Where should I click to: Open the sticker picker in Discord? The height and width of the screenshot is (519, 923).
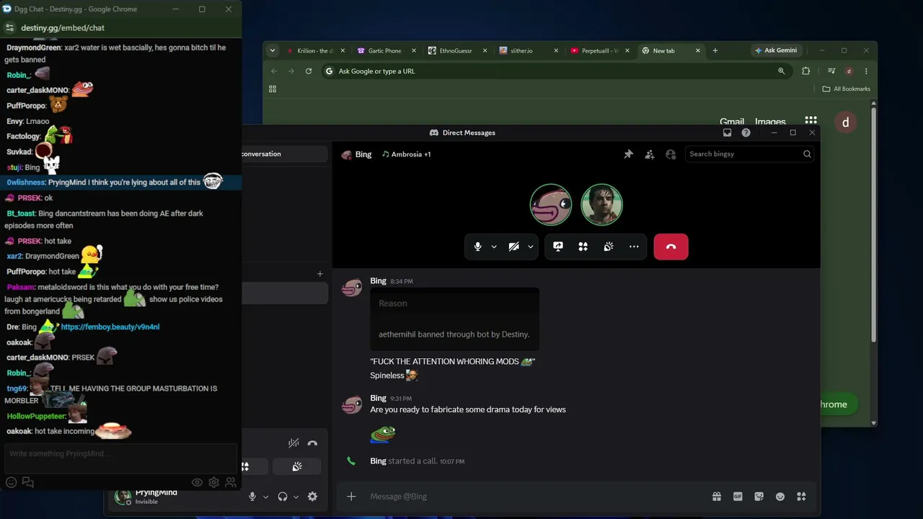(x=759, y=497)
